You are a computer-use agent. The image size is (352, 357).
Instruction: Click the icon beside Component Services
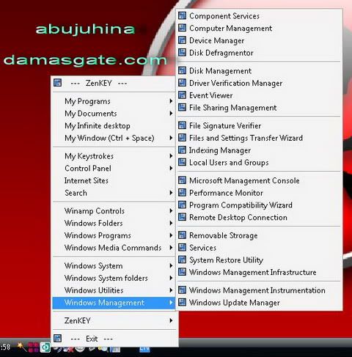(182, 15)
